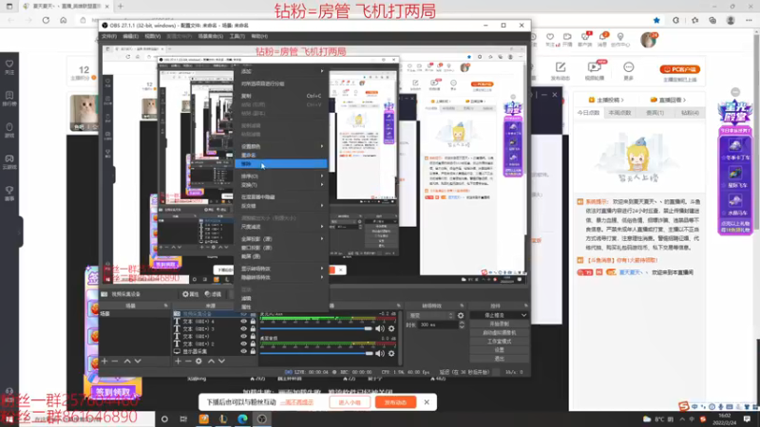Screen dimensions: 760x427
Task: Toggle visibility eye for 文本 (GDI+) 4 source
Action: [x=243, y=322]
